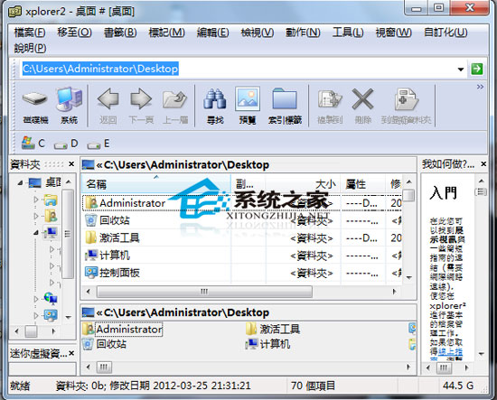Screen dimensions: 497x400
Task: Click the 系統 computer toolbar icon
Action: (69, 106)
